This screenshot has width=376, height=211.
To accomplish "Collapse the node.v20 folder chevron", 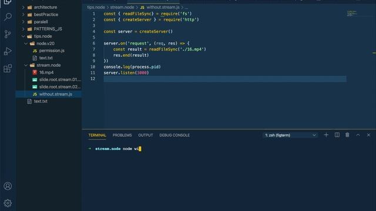I will coord(26,43).
